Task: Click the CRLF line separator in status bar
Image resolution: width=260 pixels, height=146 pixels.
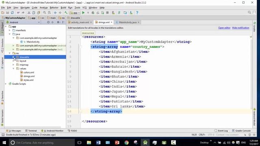Action: 202,135
